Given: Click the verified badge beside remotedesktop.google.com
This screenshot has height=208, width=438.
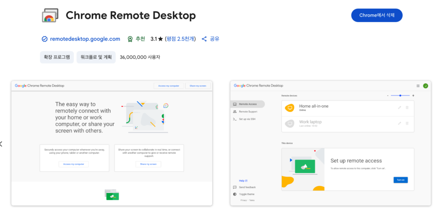Looking at the screenshot, I should pos(44,39).
